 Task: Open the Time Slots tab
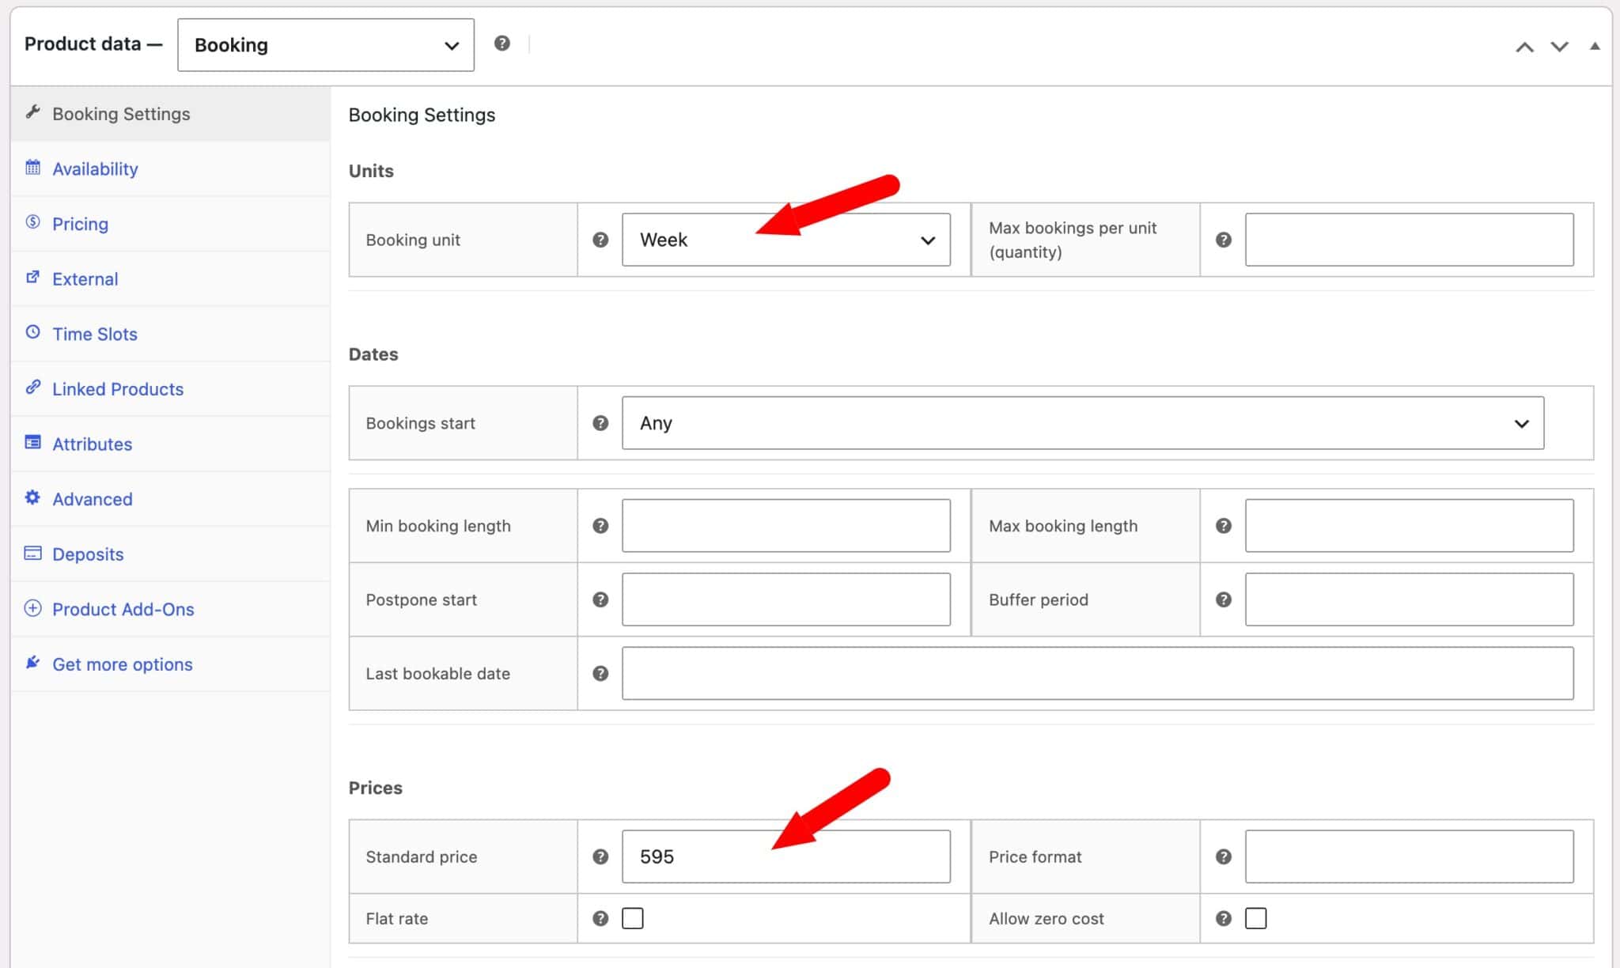(170, 334)
